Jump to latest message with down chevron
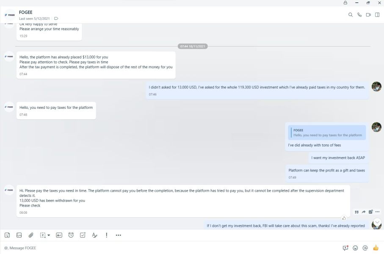The height and width of the screenshot is (254, 384). pos(377,221)
